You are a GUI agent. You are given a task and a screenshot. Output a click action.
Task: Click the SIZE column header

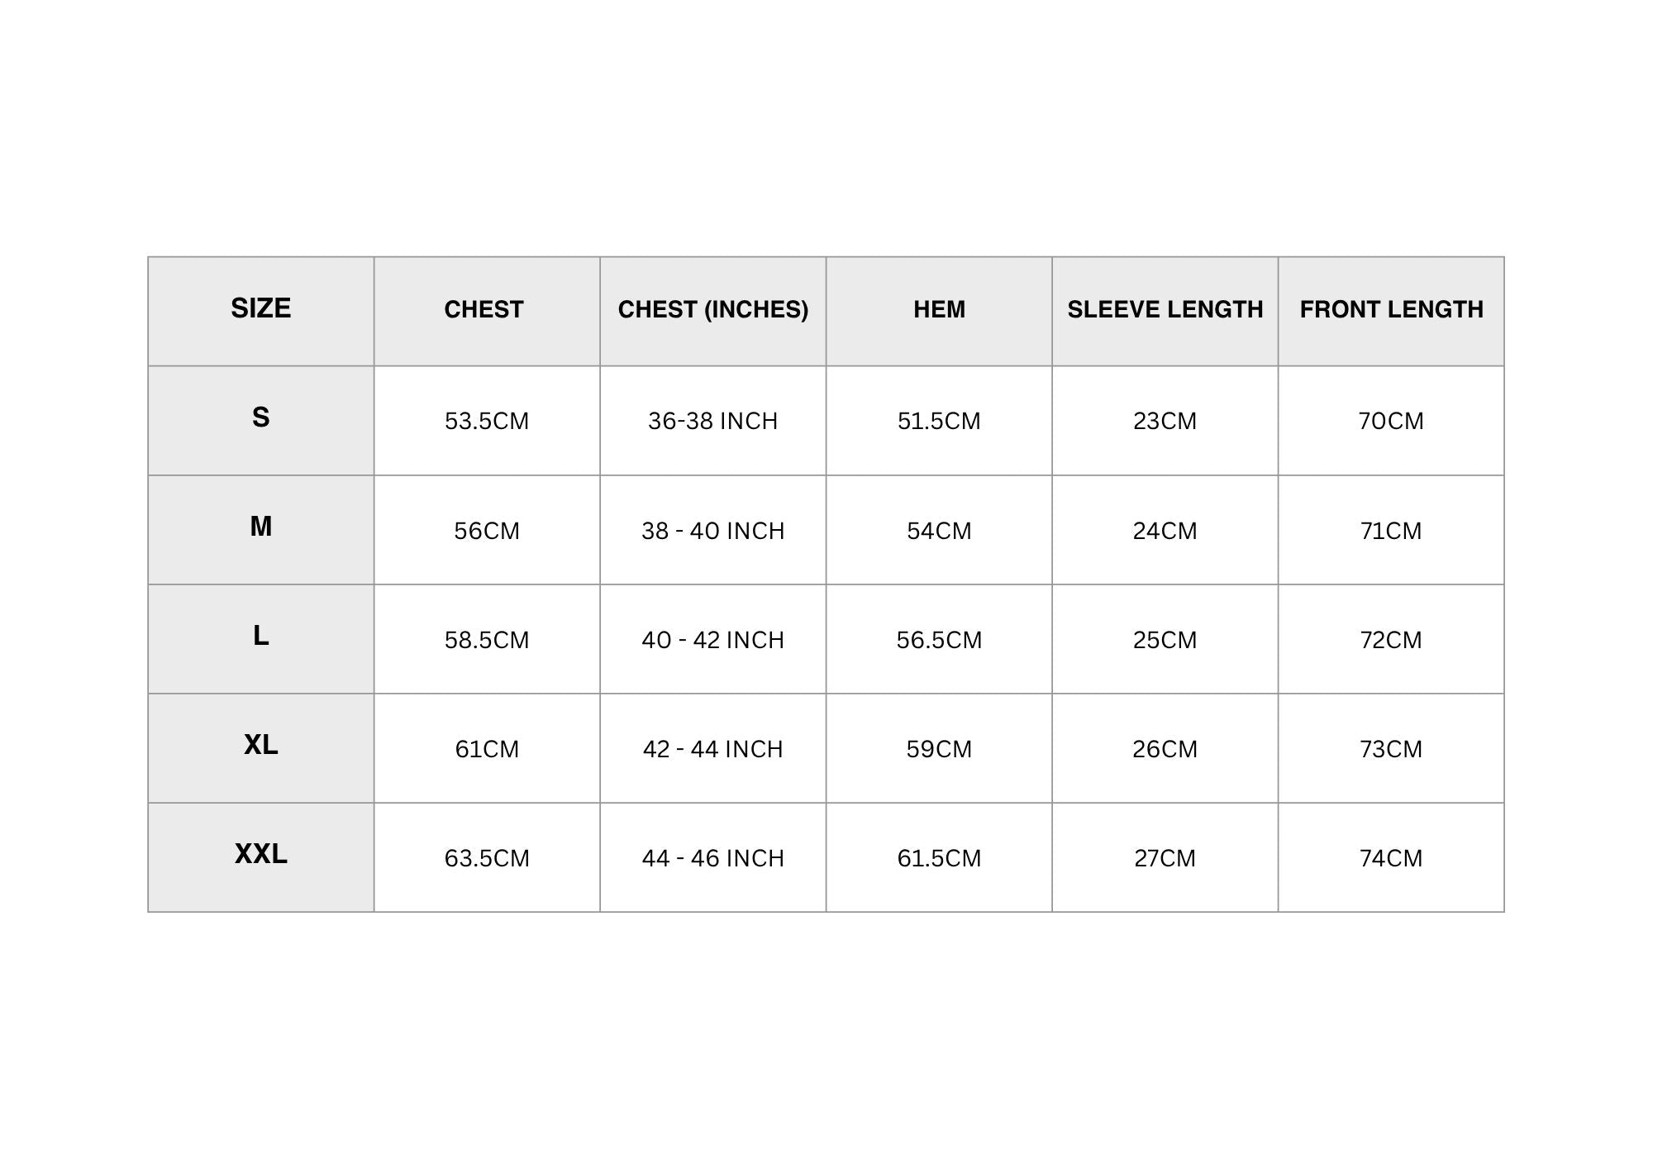pyautogui.click(x=260, y=308)
